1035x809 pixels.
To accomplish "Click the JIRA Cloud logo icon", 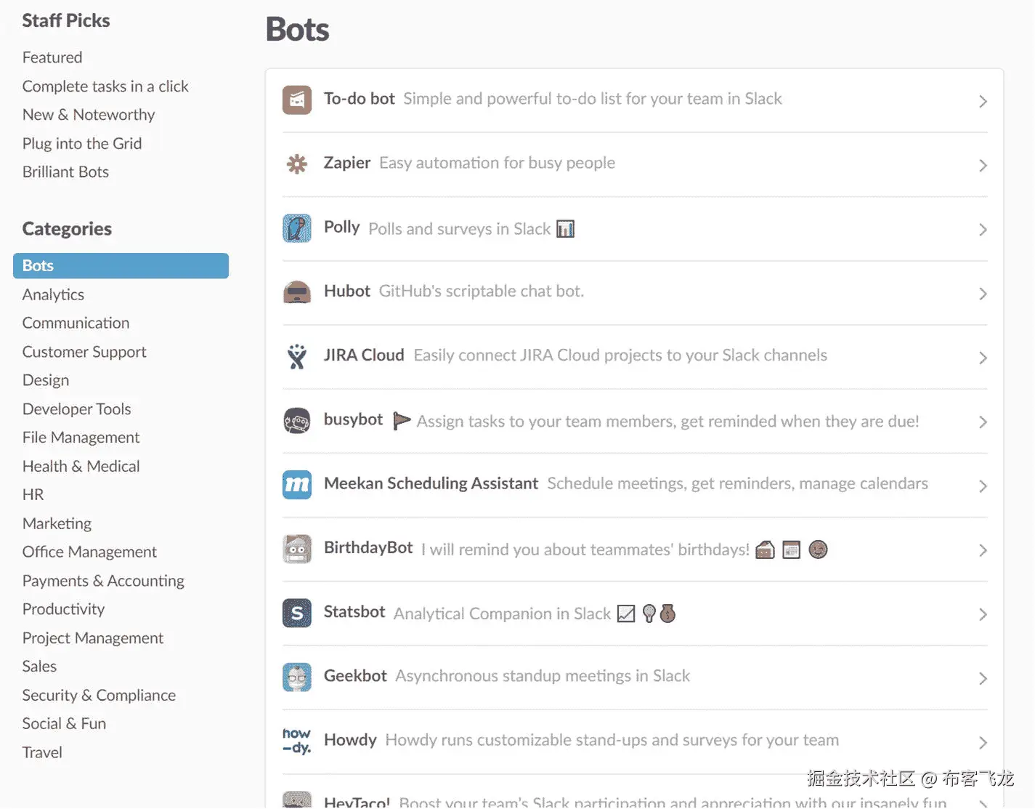I will (296, 356).
